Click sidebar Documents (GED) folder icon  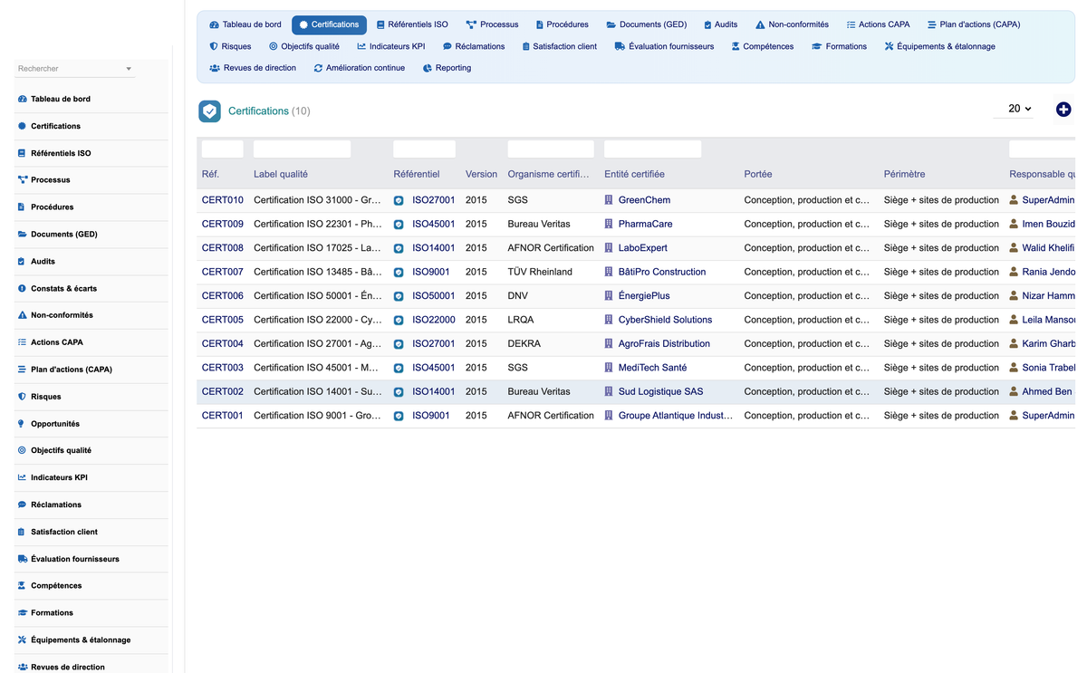pos(22,234)
